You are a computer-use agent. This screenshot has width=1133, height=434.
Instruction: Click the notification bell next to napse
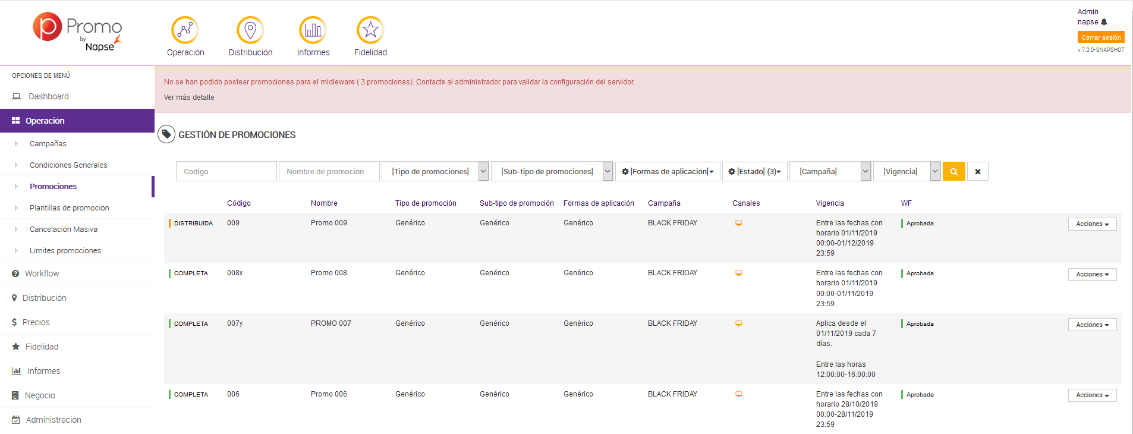pyautogui.click(x=1104, y=22)
